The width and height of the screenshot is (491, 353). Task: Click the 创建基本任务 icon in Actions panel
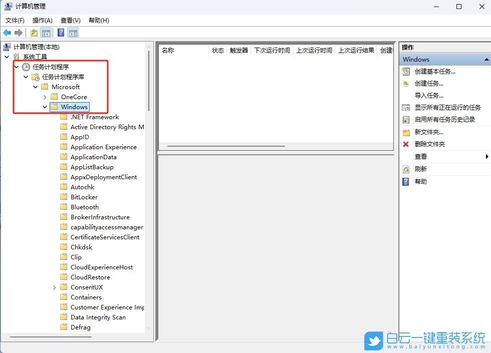(x=406, y=72)
